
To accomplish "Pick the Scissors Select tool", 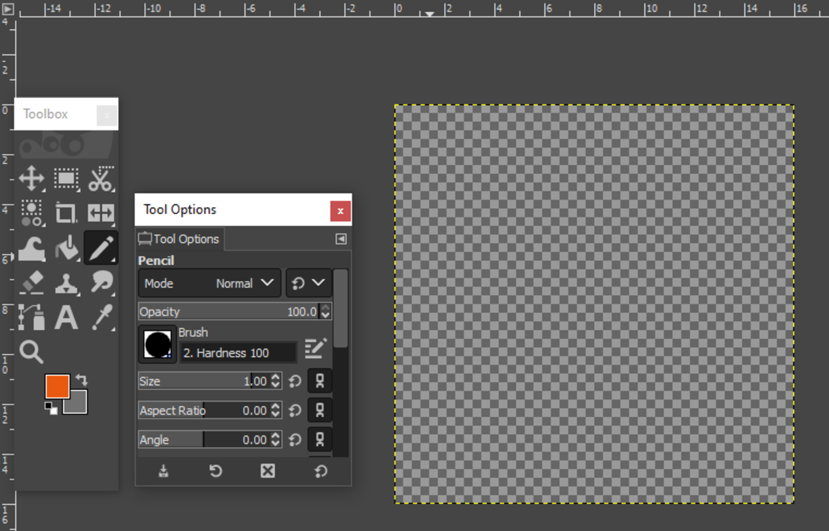I will pos(101,179).
